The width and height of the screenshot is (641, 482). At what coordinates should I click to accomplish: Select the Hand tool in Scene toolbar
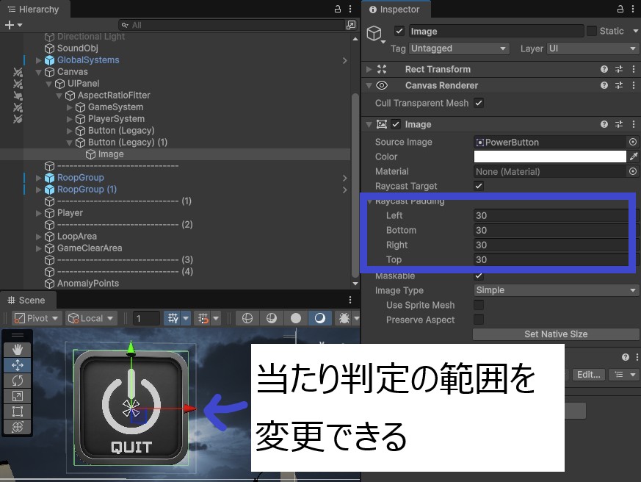18,350
